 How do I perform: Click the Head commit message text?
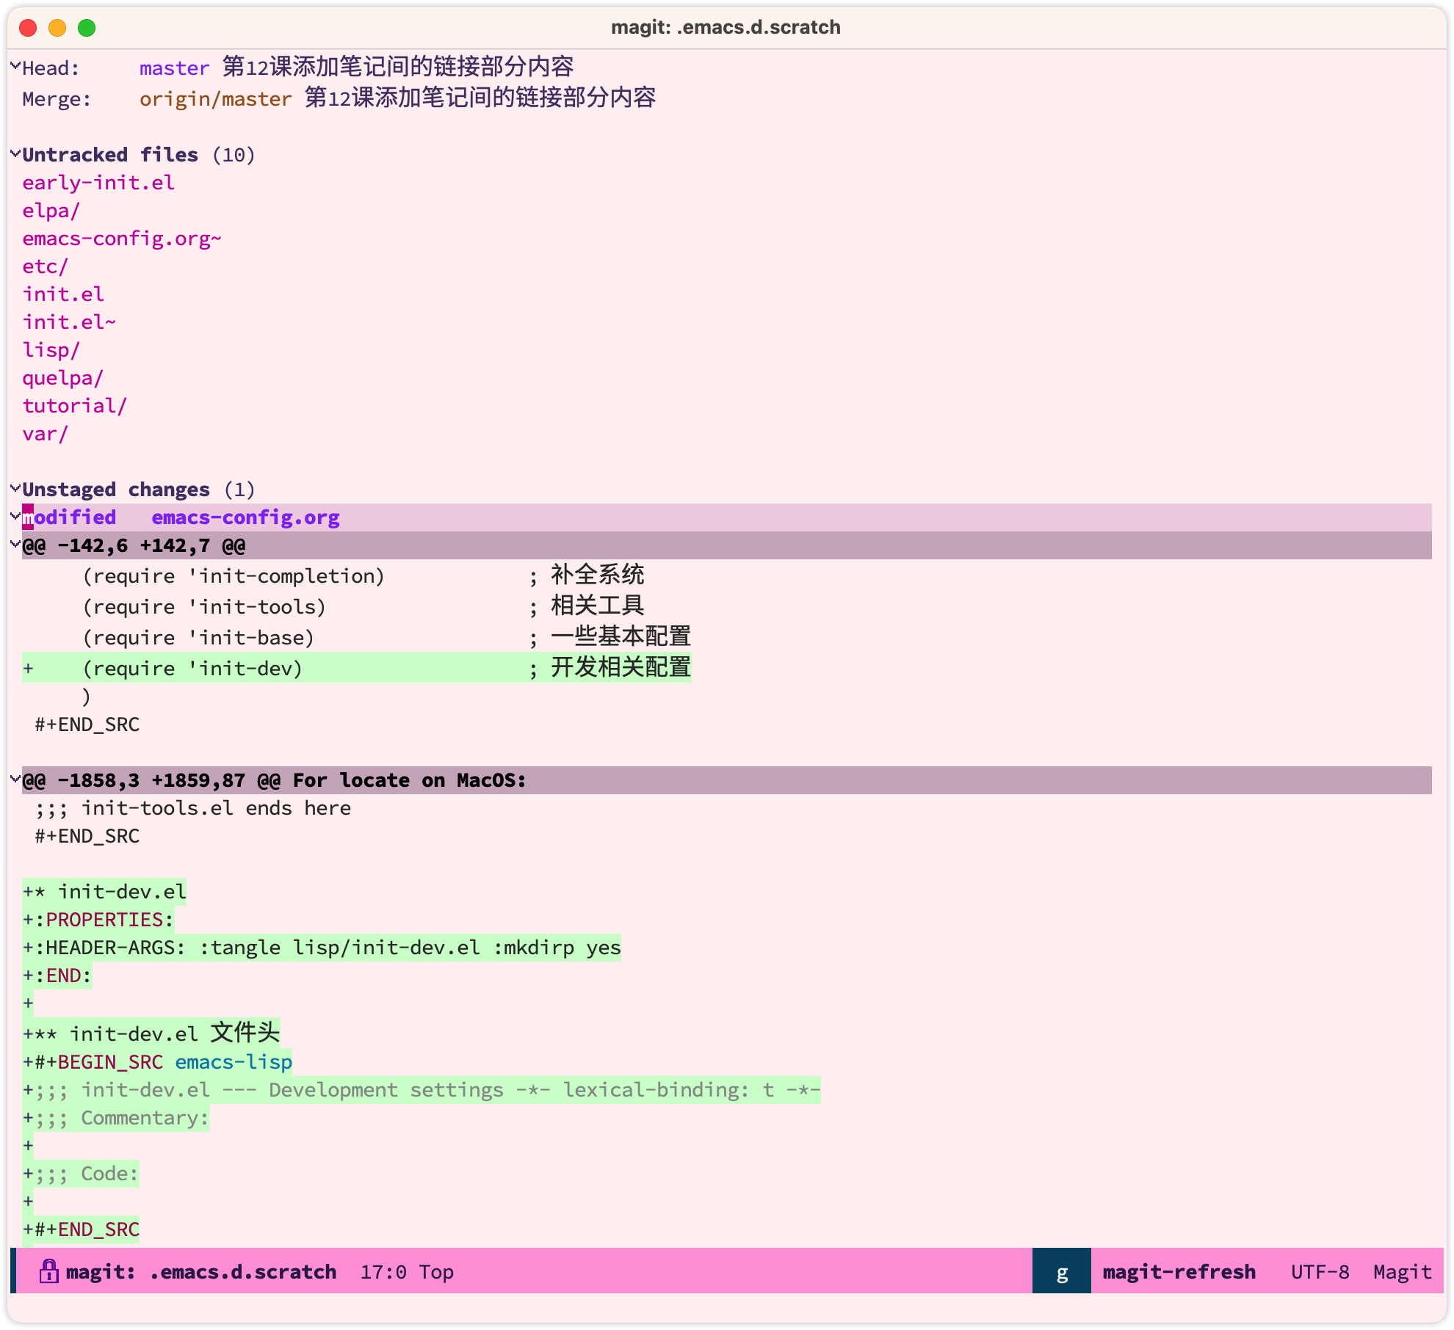click(398, 67)
